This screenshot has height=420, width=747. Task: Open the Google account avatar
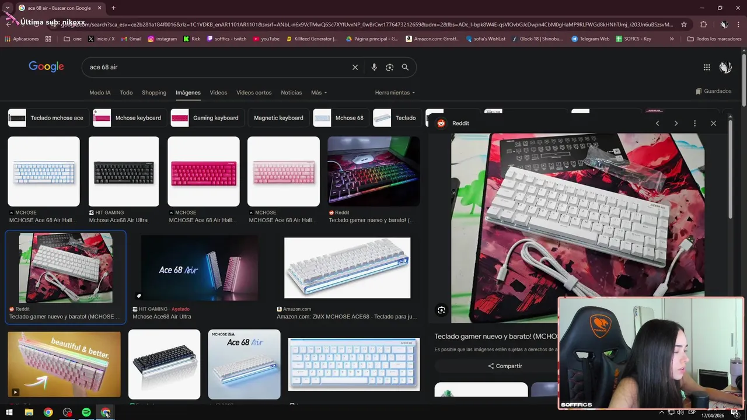click(x=725, y=67)
